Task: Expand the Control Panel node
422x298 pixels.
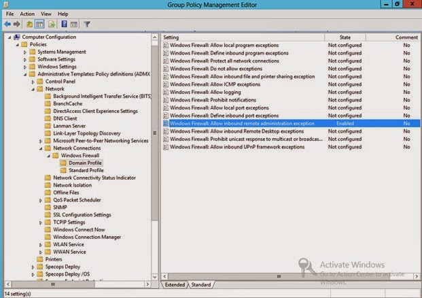Action: tap(33, 82)
